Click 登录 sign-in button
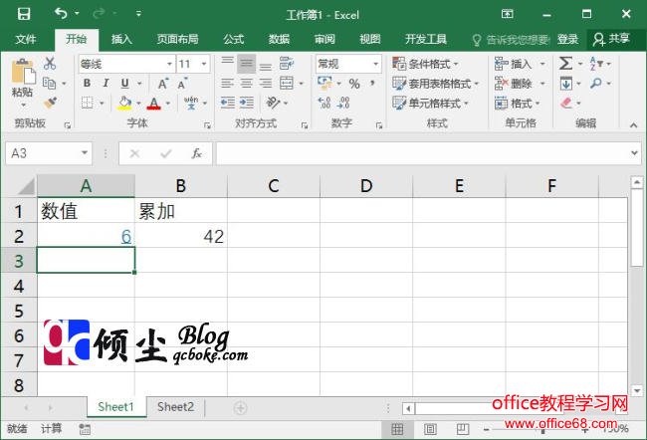 pyautogui.click(x=567, y=39)
